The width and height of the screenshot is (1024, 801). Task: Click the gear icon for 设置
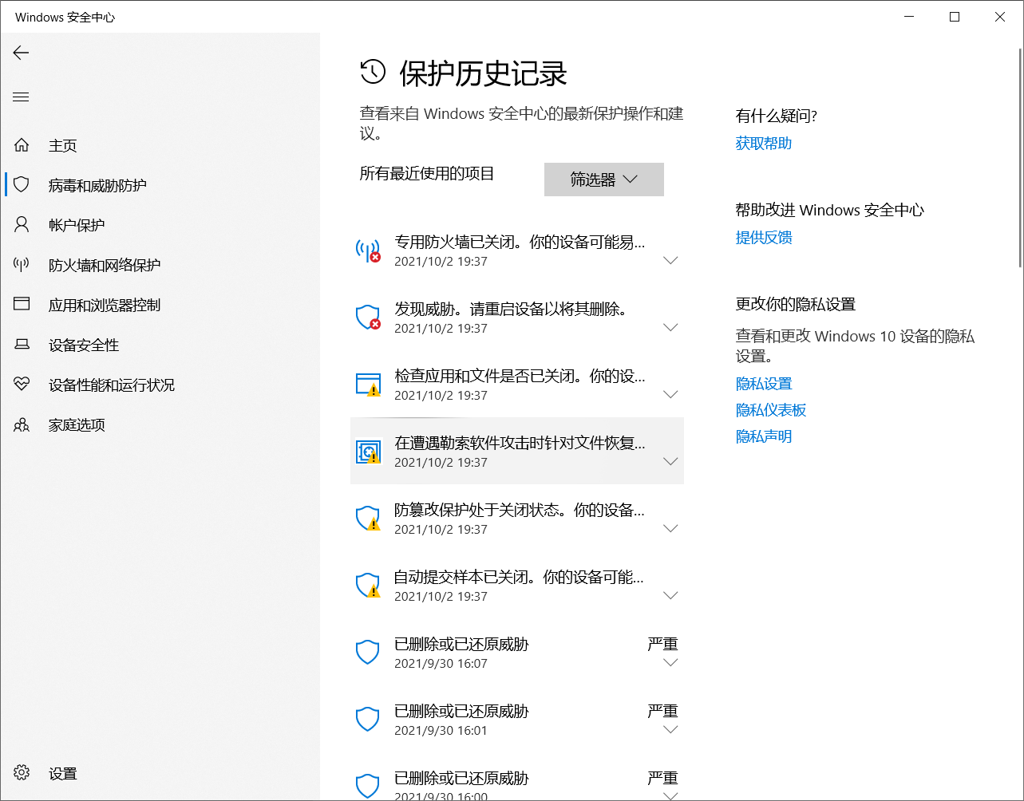click(22, 773)
